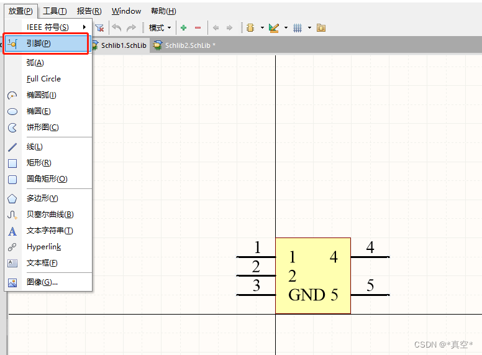This screenshot has height=355, width=482.
Task: Click the green plus add icon
Action: (x=183, y=28)
